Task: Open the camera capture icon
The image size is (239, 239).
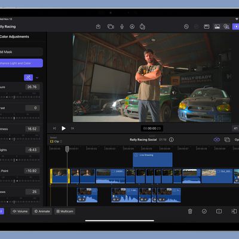Action: [x=111, y=26]
